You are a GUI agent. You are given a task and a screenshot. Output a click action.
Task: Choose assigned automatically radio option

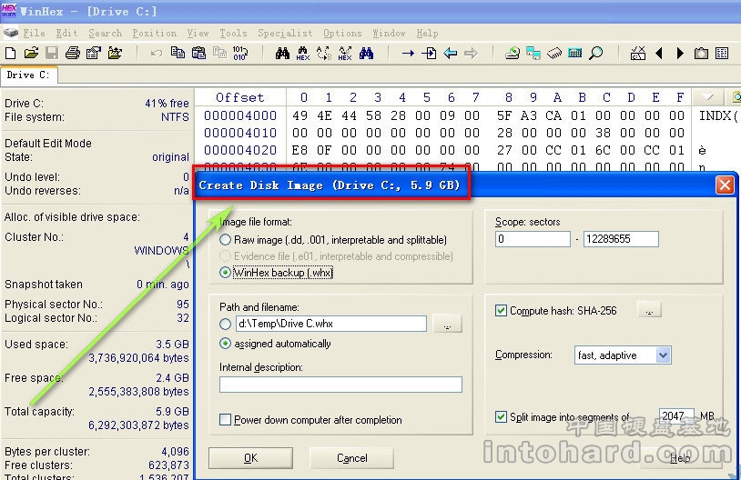point(225,344)
